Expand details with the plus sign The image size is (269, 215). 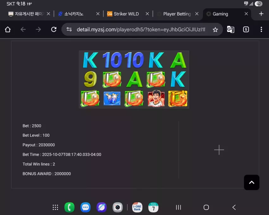click(219, 150)
